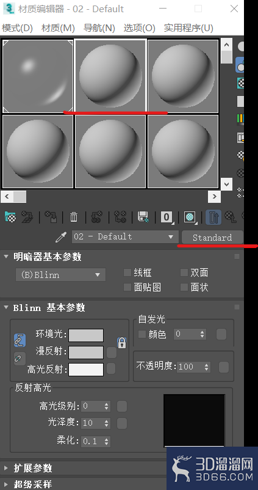
Task: Toggle the padlock map lock button
Action: pos(121,343)
